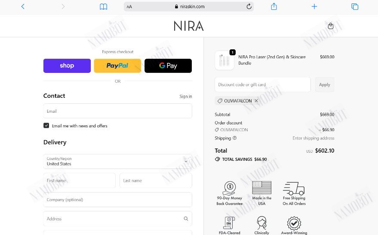Uncheck Email me with news and offers
Image resolution: width=378 pixels, height=235 pixels.
pyautogui.click(x=46, y=125)
